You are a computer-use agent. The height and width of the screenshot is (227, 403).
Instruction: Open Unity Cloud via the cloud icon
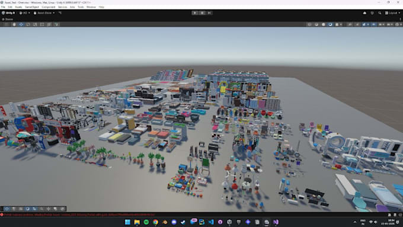[364, 13]
